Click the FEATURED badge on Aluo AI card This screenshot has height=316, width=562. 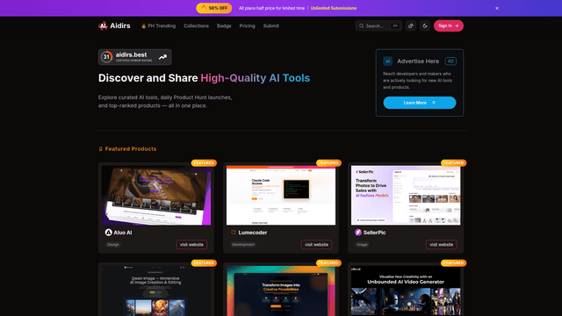204,163
